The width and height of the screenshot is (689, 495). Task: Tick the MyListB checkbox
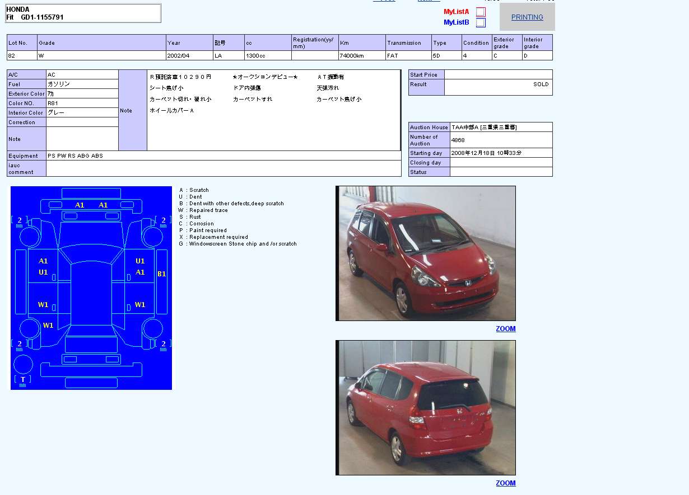pos(481,22)
